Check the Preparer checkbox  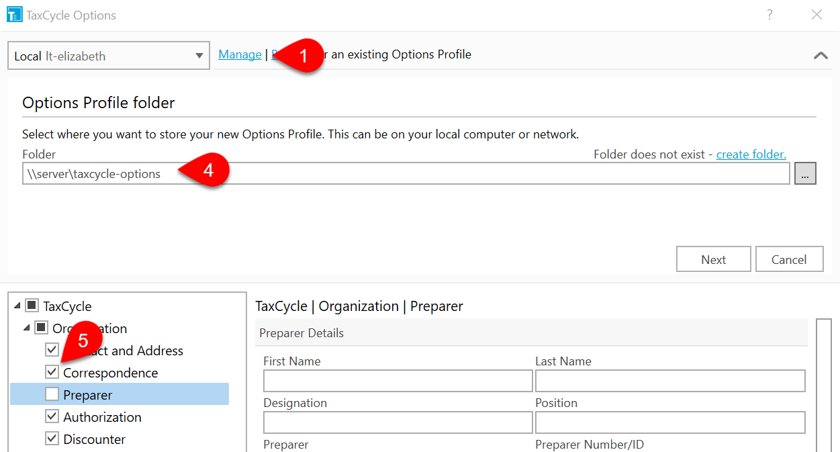(52, 394)
